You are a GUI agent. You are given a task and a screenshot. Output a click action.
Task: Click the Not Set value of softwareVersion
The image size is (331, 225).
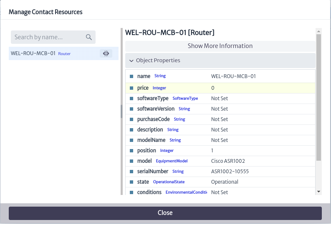(x=220, y=109)
